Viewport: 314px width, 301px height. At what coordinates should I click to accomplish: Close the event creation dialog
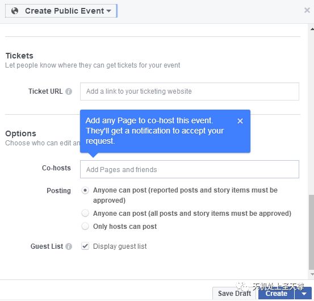tap(307, 10)
